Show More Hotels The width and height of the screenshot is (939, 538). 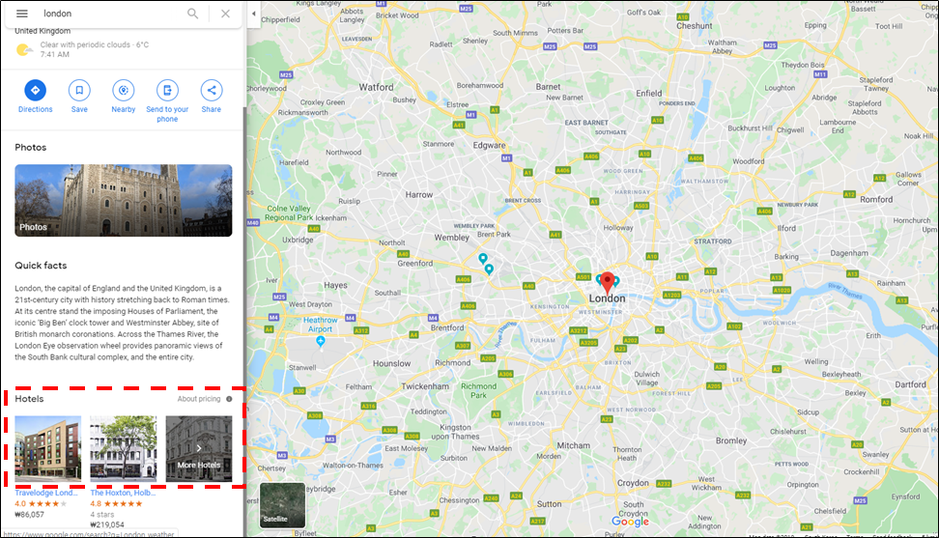(x=199, y=449)
